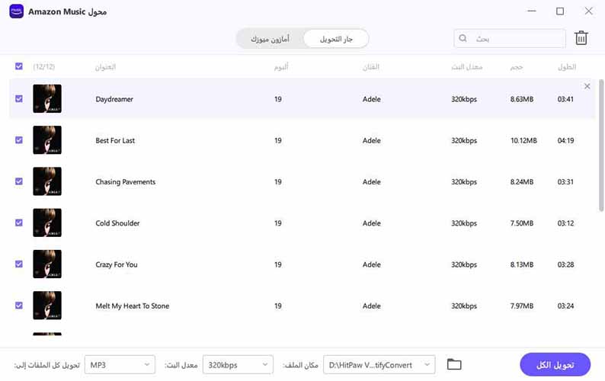Select the Chasing Pavements title

coord(126,182)
